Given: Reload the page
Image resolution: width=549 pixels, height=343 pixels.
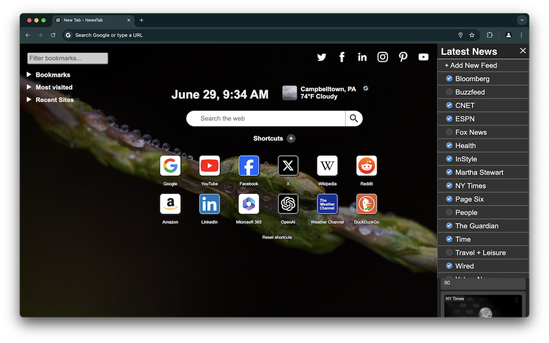Looking at the screenshot, I should point(53,35).
